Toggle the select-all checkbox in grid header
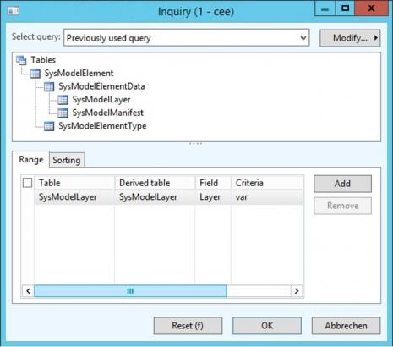 tap(27, 183)
